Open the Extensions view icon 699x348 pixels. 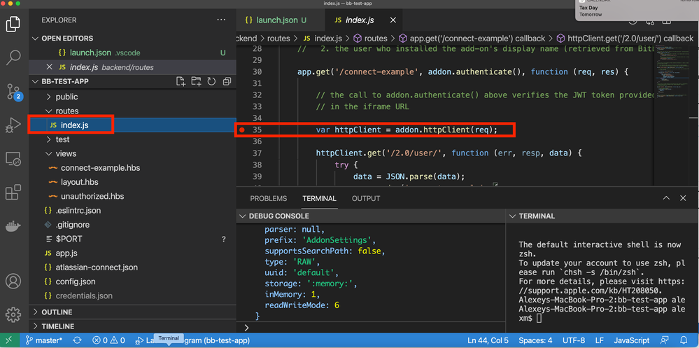13,193
